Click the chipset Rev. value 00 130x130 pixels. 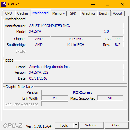pyautogui.click(x=118, y=39)
